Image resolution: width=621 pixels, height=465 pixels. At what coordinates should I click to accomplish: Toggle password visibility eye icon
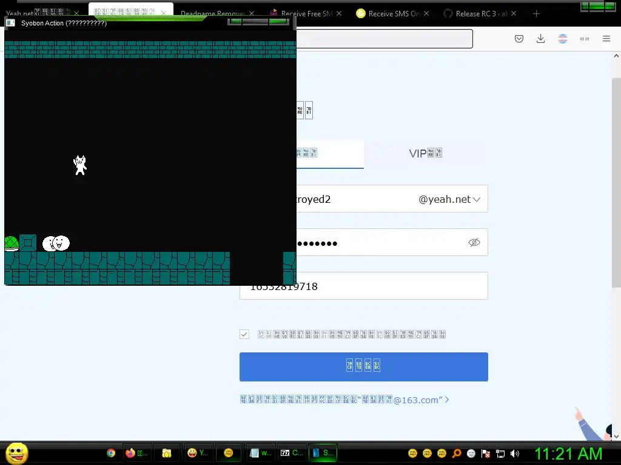click(474, 242)
